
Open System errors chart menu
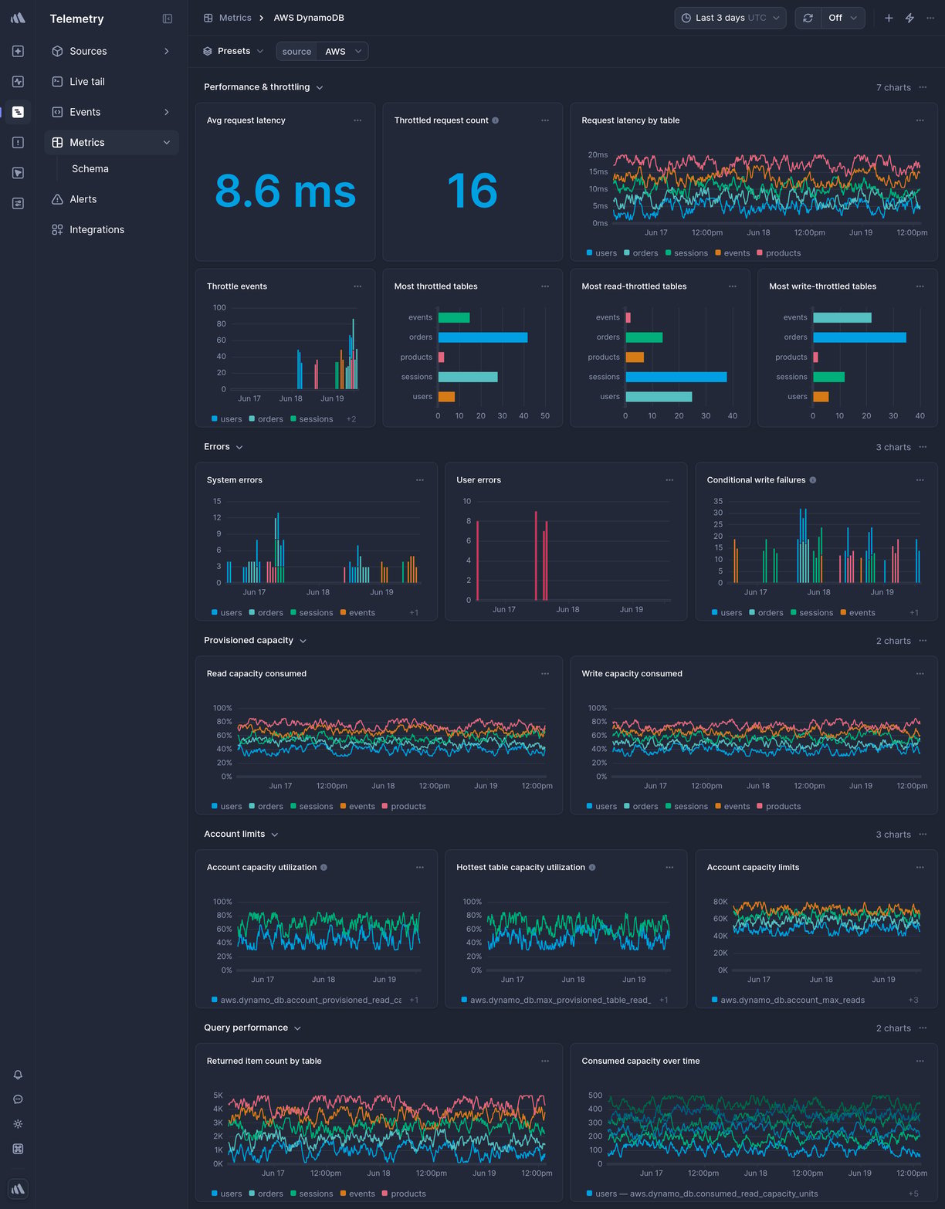click(x=420, y=480)
